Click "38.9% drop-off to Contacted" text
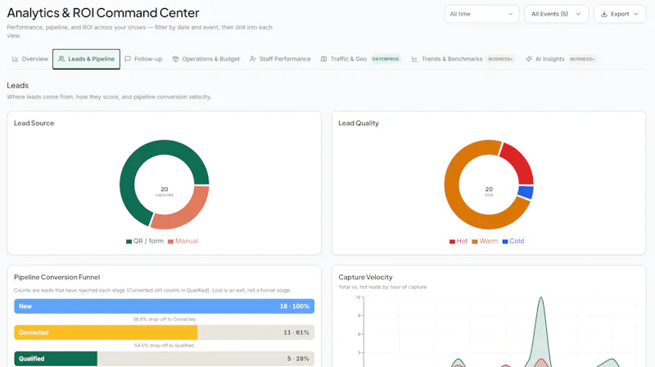Image resolution: width=655 pixels, height=367 pixels. (165, 319)
